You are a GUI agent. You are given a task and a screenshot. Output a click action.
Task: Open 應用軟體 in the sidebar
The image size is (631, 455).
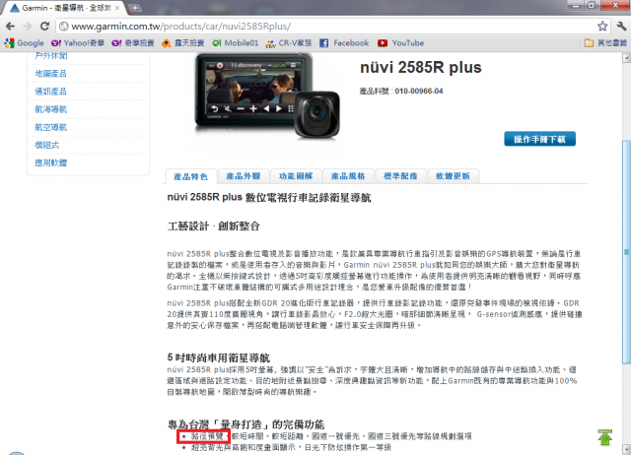pyautogui.click(x=50, y=162)
